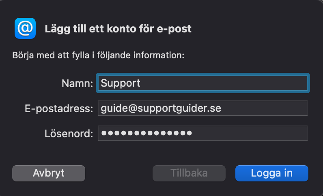Place cursor on guide@supportguider.se text
The width and height of the screenshot is (323, 196).
(161, 109)
